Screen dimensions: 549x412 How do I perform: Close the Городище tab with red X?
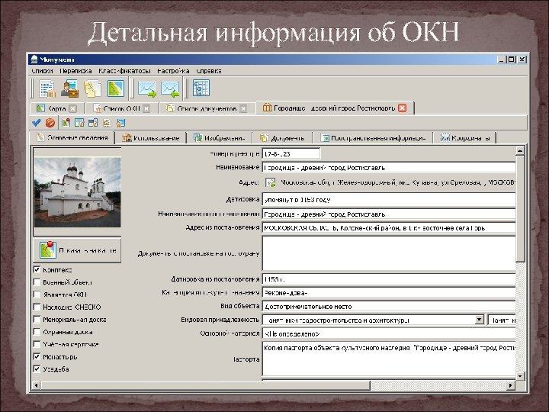pyautogui.click(x=403, y=108)
